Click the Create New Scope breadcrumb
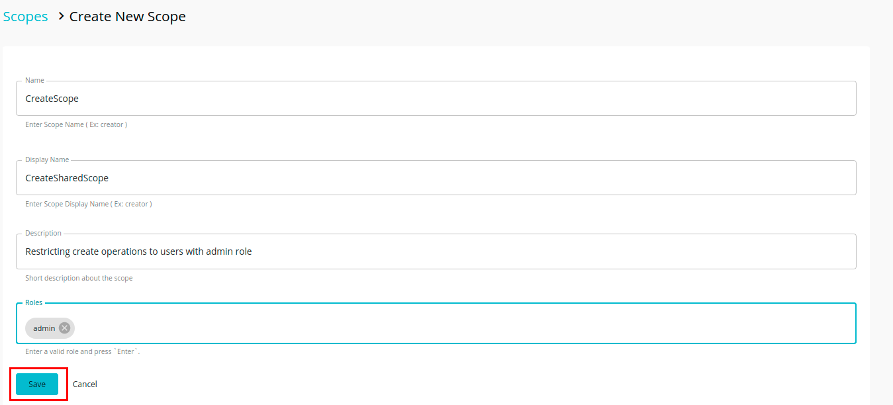The image size is (893, 405). 127,16
